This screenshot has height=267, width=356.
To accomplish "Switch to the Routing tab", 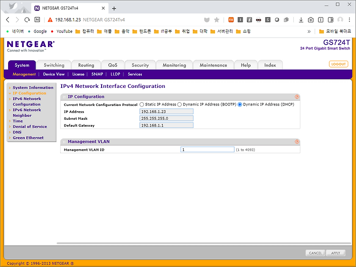I will click(x=86, y=65).
